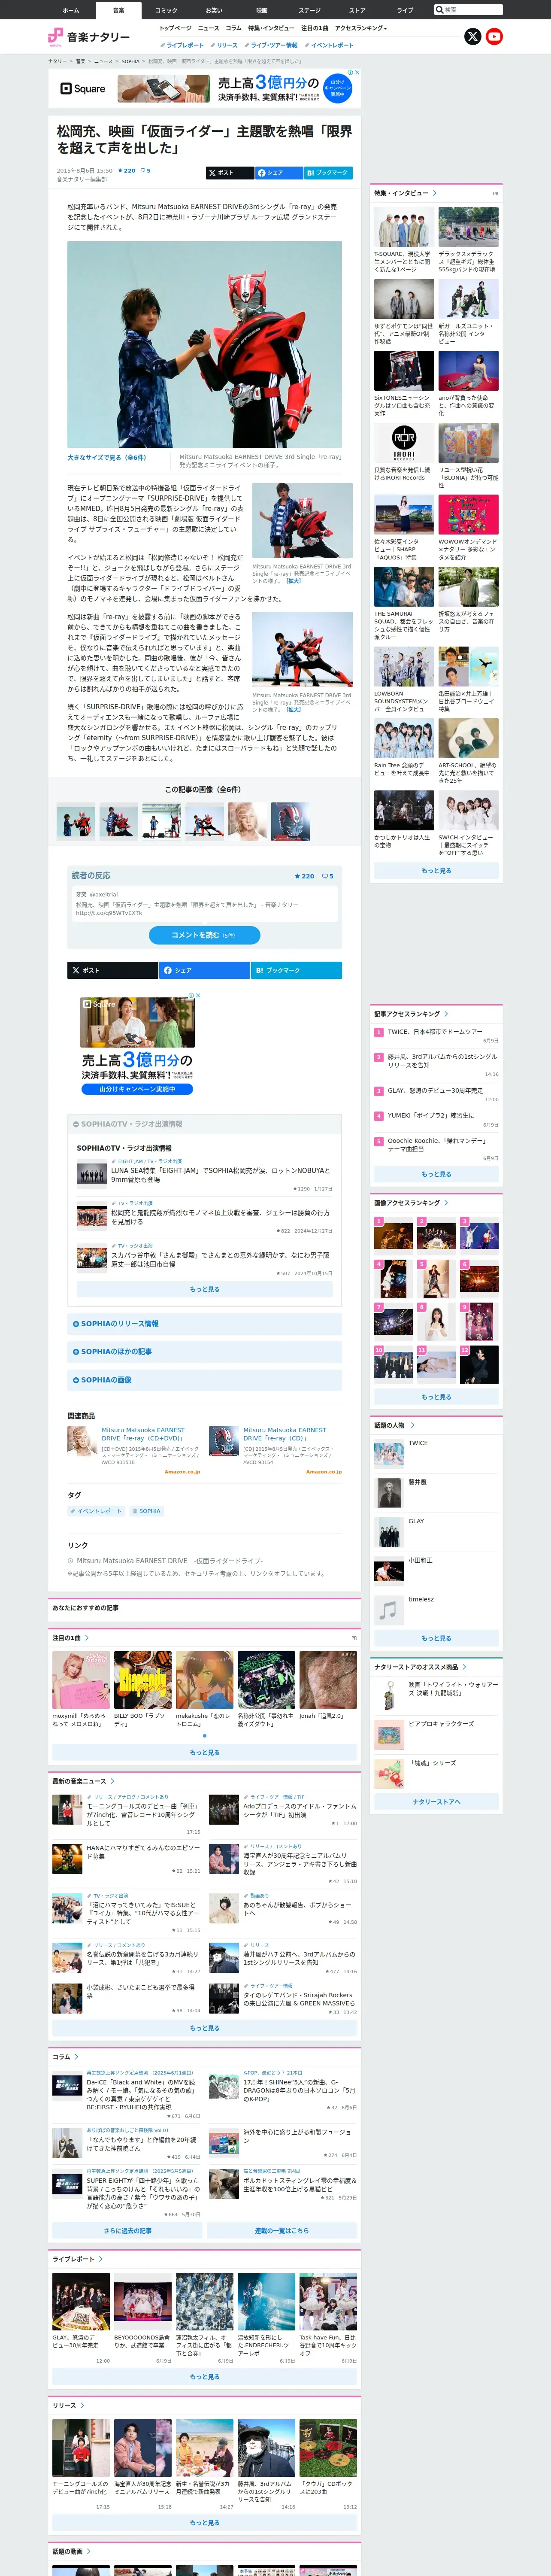Click rank 1 image in 画像アクセスランキング

coord(393,1235)
